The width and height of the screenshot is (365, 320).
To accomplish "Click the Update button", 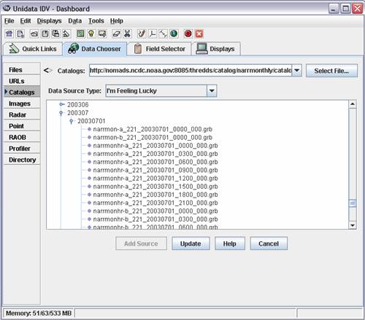I will tap(191, 243).
